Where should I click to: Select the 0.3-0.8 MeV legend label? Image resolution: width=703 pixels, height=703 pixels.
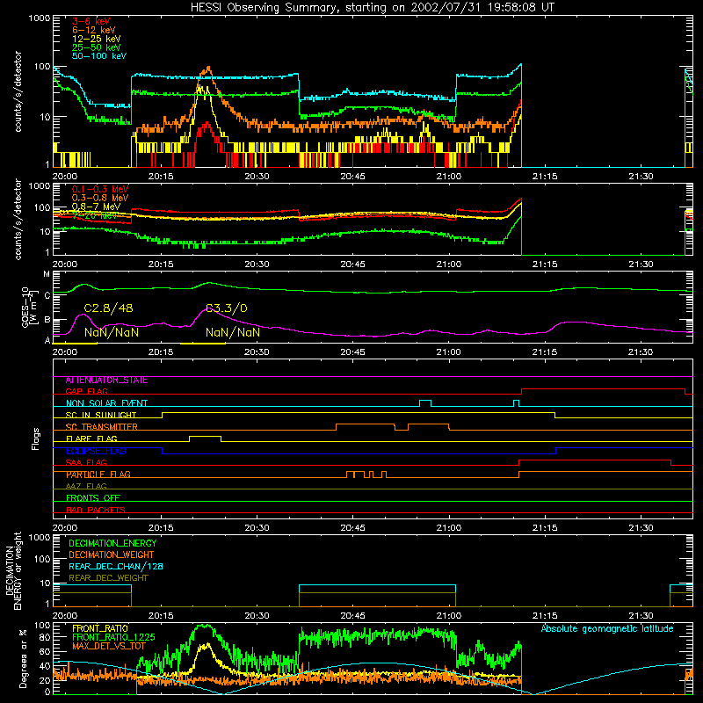(x=100, y=198)
